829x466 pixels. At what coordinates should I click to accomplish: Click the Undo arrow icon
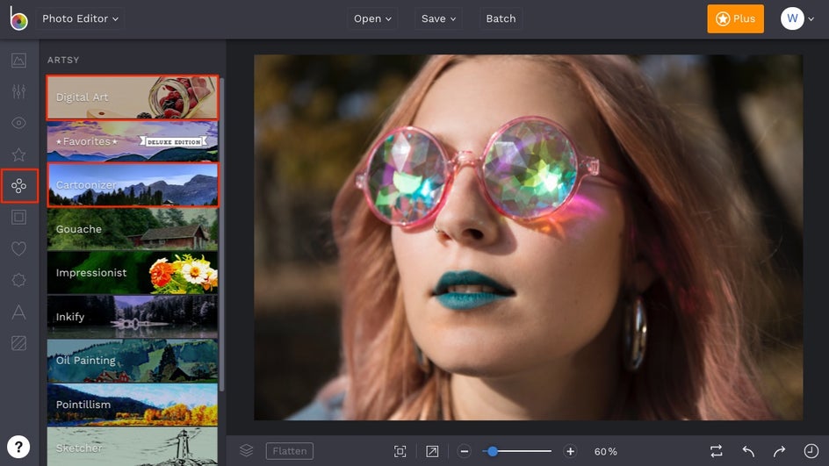point(748,451)
